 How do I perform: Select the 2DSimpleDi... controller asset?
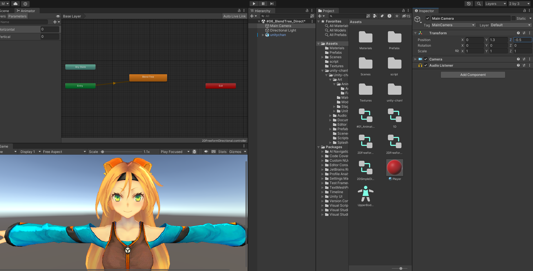365,170
